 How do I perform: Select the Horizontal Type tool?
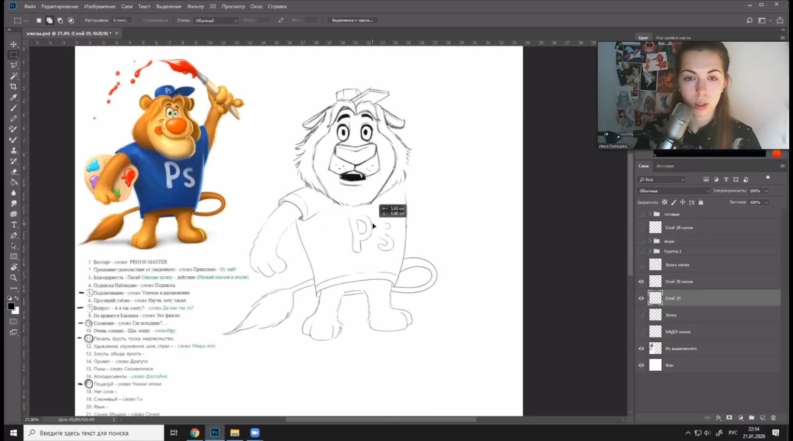pos(14,225)
